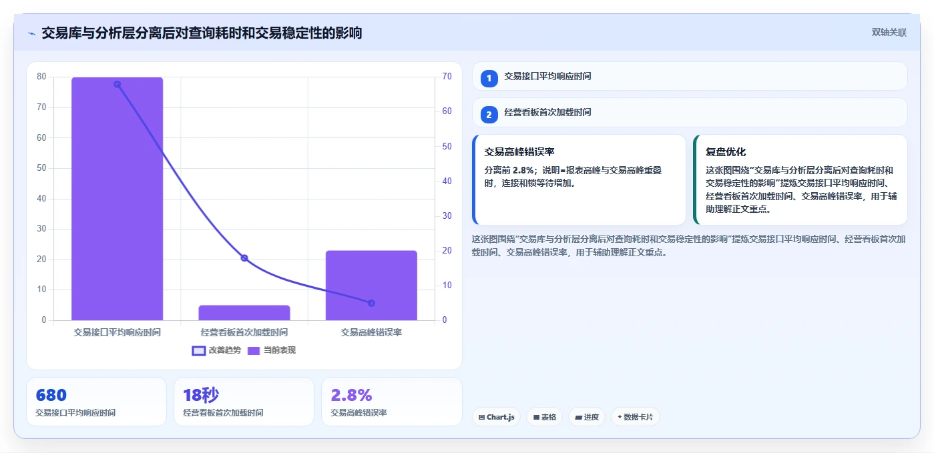Click the lightning icon beside the title
Image resolution: width=934 pixels, height=453 pixels.
tap(31, 33)
